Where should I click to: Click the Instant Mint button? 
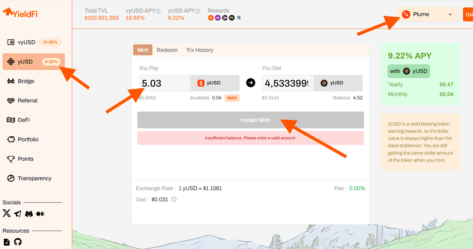251,120
